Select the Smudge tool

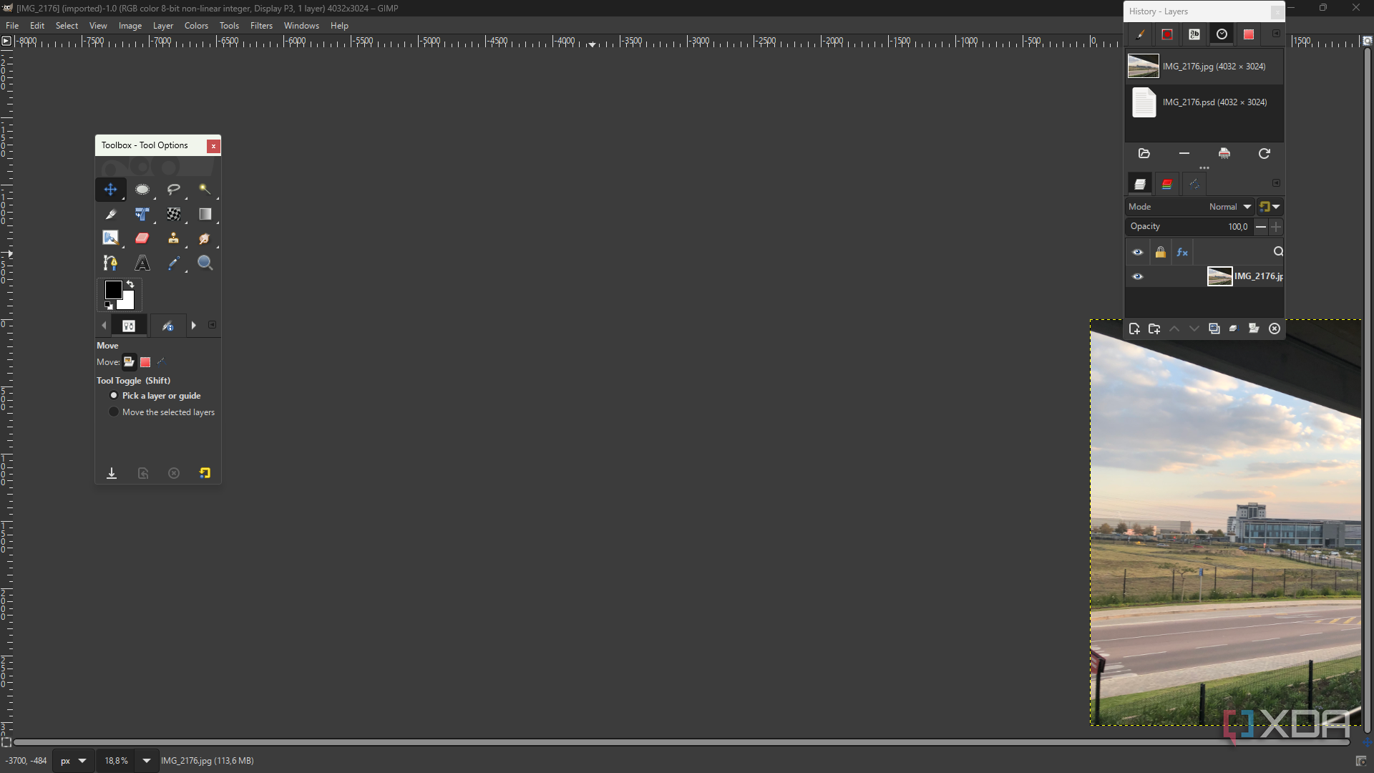click(205, 238)
